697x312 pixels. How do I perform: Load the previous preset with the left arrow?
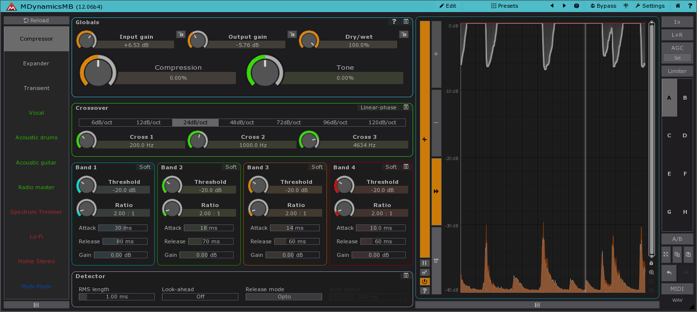(x=552, y=6)
